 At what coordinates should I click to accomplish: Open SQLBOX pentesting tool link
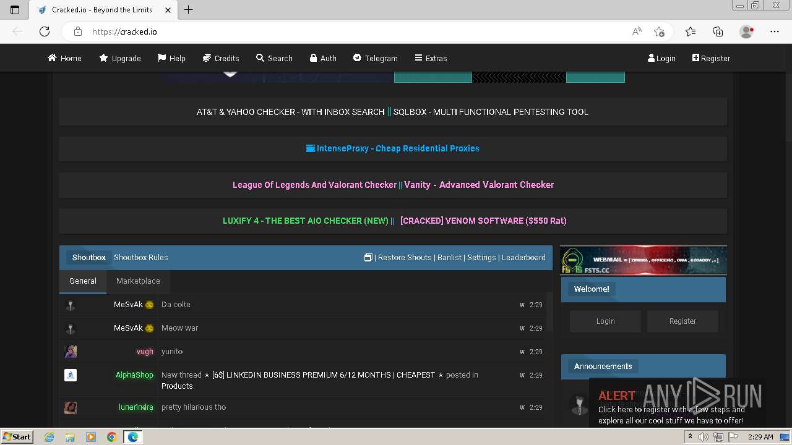[491, 112]
